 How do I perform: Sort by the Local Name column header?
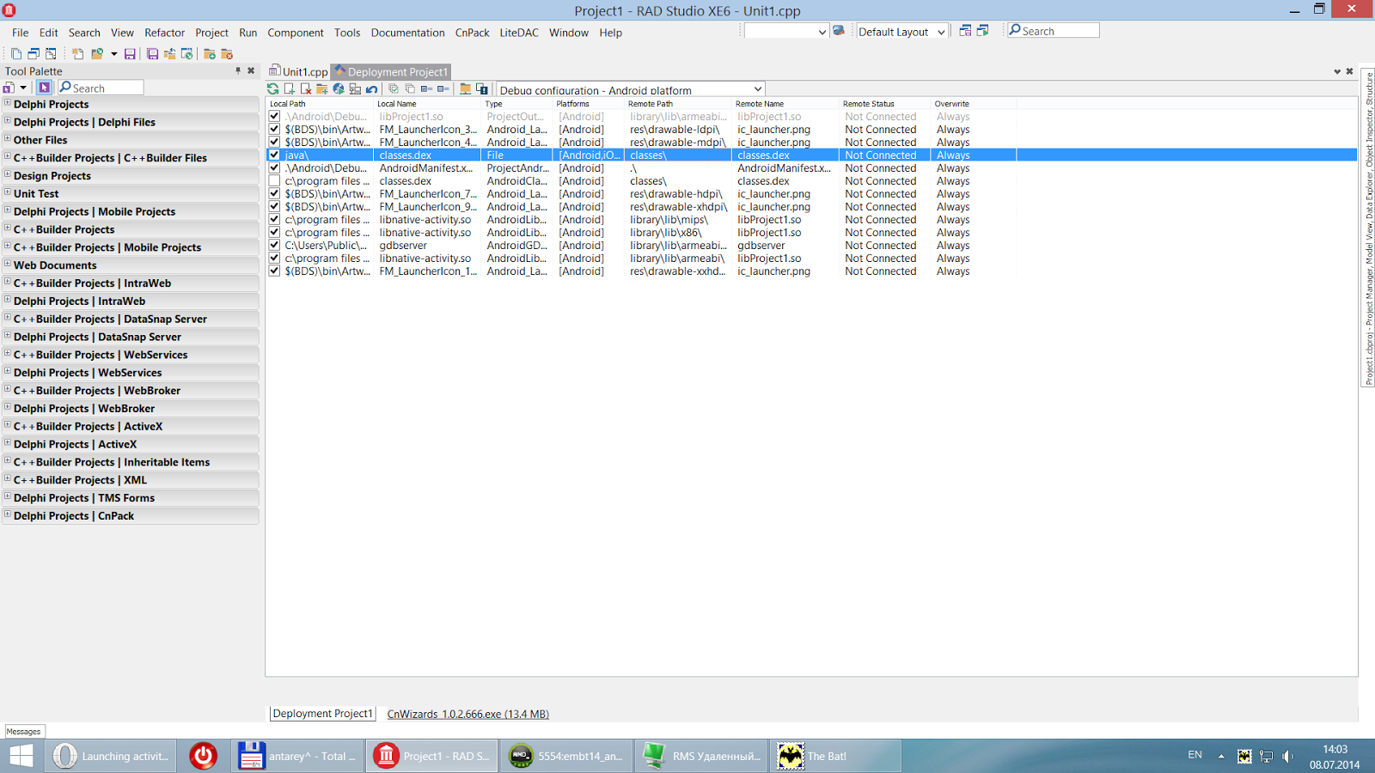[427, 104]
